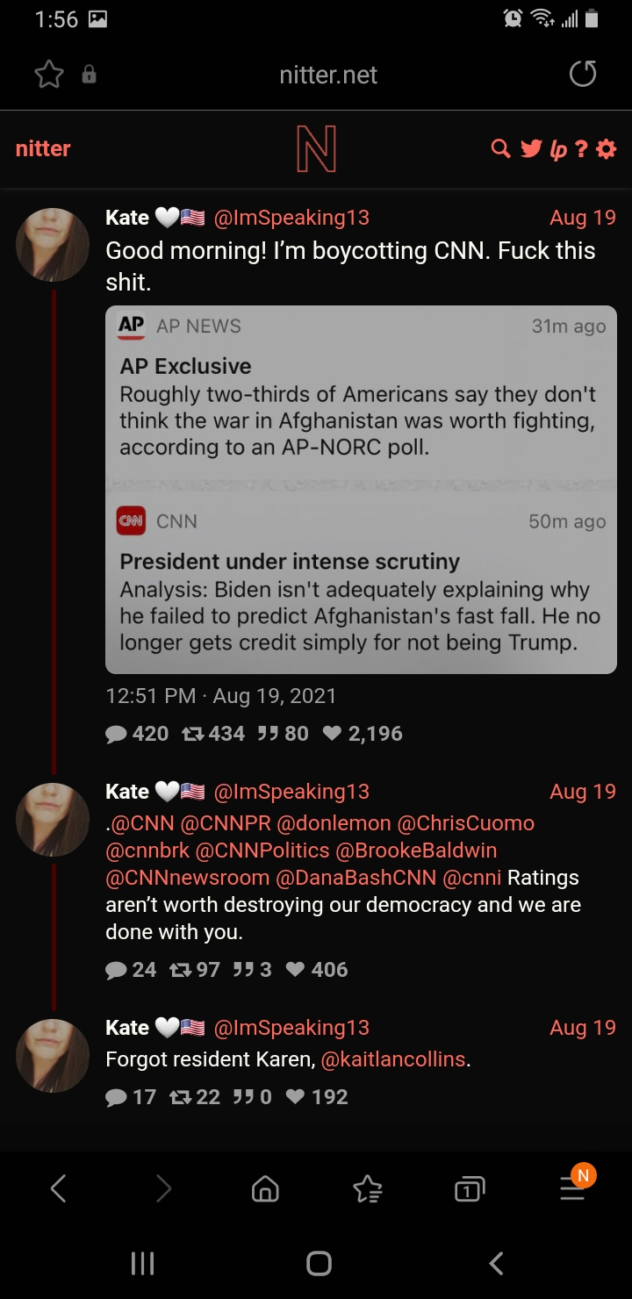
Task: Open the @donlemon mention link
Action: pos(334,823)
